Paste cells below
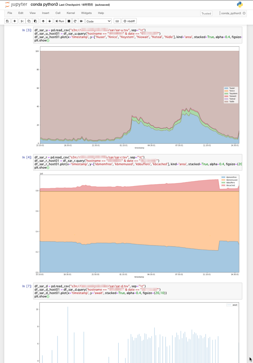The image size is (253, 363). pyautogui.click(x=35, y=21)
